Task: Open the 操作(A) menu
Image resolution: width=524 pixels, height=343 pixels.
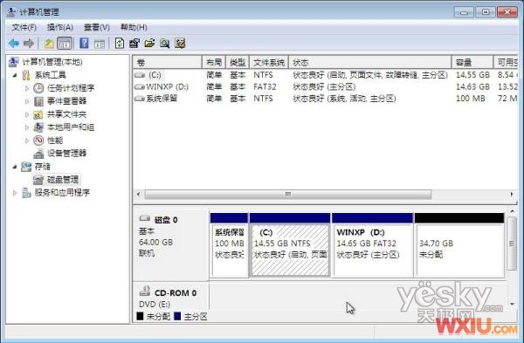Action: 60,27
